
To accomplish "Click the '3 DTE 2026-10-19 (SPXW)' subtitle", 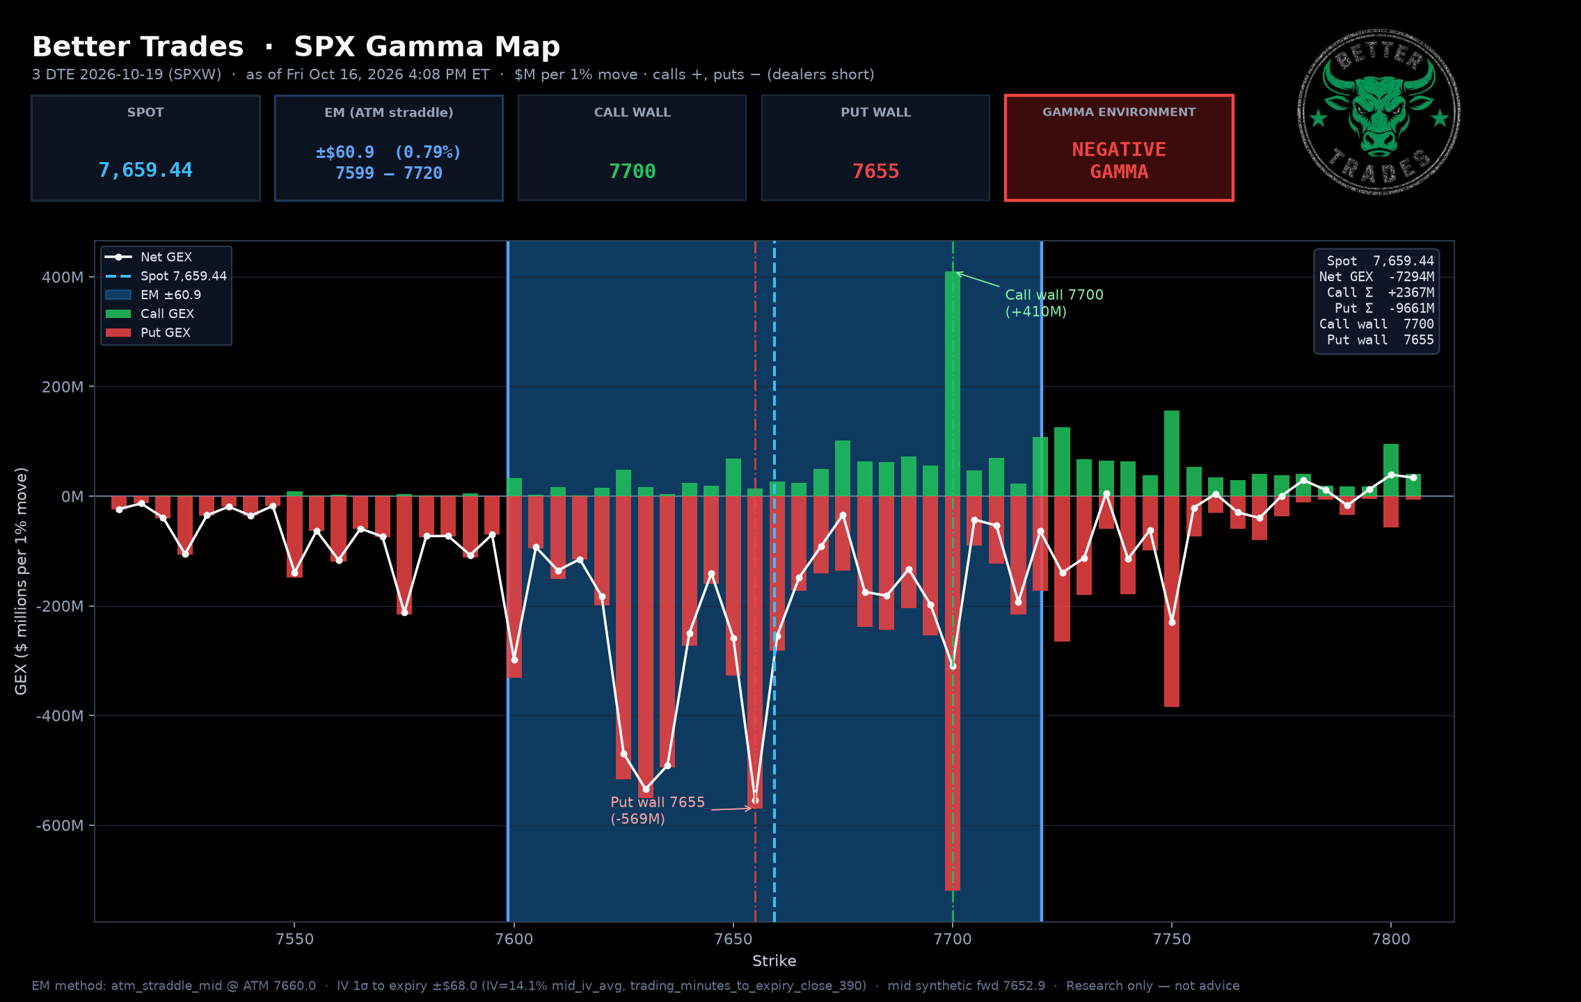I will (x=127, y=74).
